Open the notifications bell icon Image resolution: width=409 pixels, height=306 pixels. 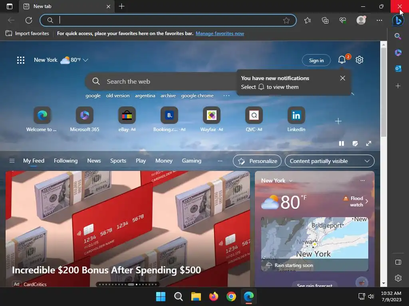pos(342,60)
